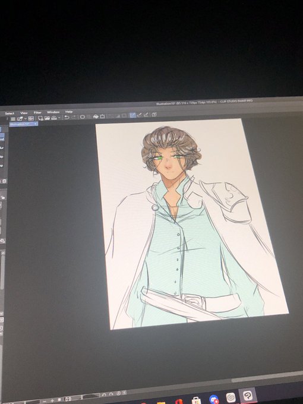303x404 pixels.
Task: Zoom in with the plus button below canvas
Action: coord(52,401)
